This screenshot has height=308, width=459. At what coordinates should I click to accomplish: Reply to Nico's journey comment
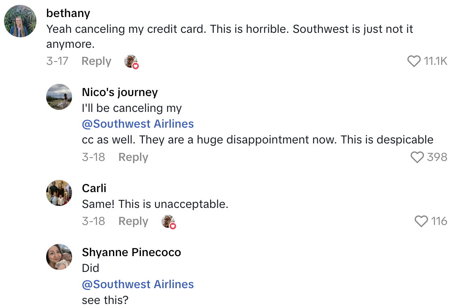pos(133,157)
